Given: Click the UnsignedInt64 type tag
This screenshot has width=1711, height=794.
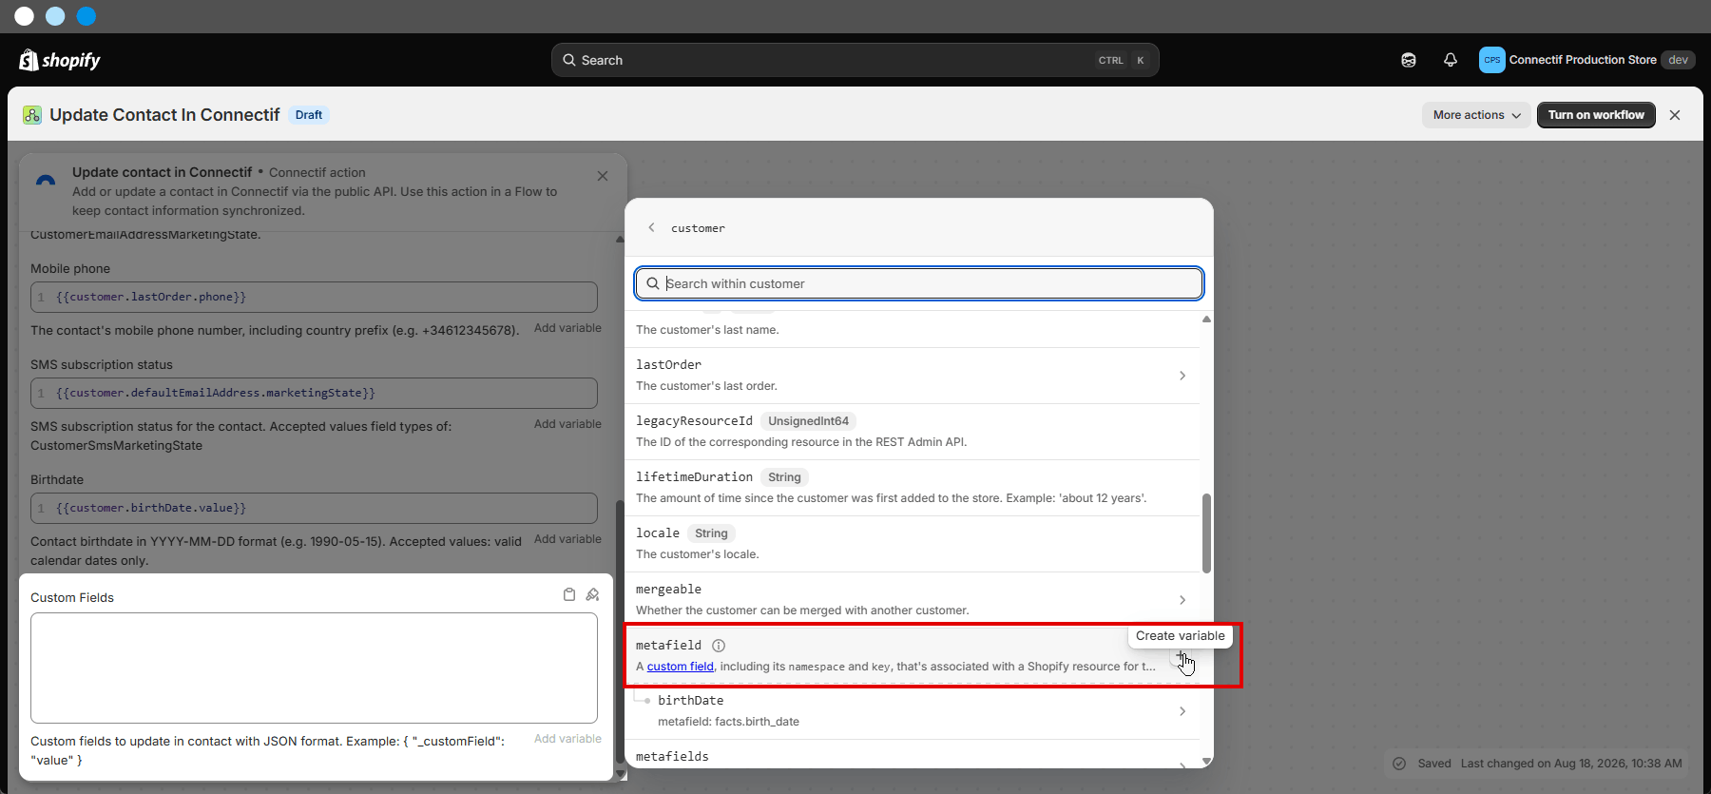Looking at the screenshot, I should point(808,421).
